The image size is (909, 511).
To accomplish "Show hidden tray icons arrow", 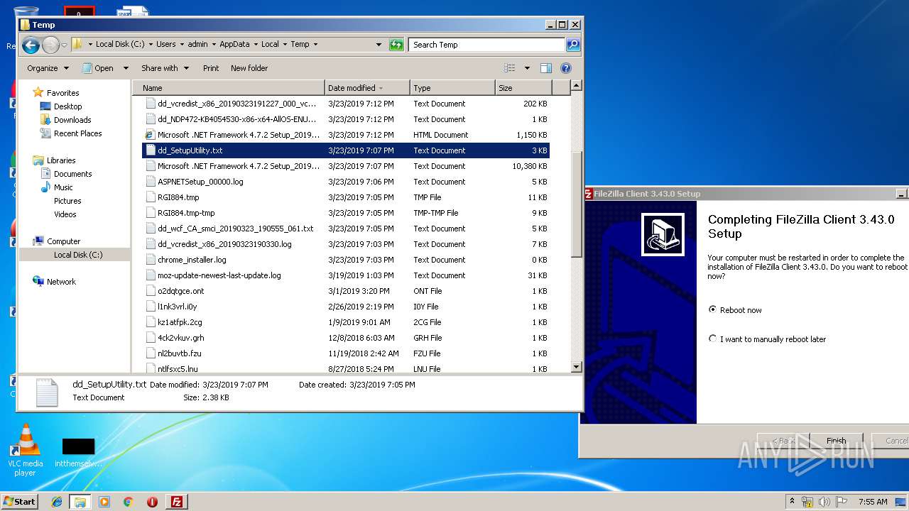I will (792, 502).
